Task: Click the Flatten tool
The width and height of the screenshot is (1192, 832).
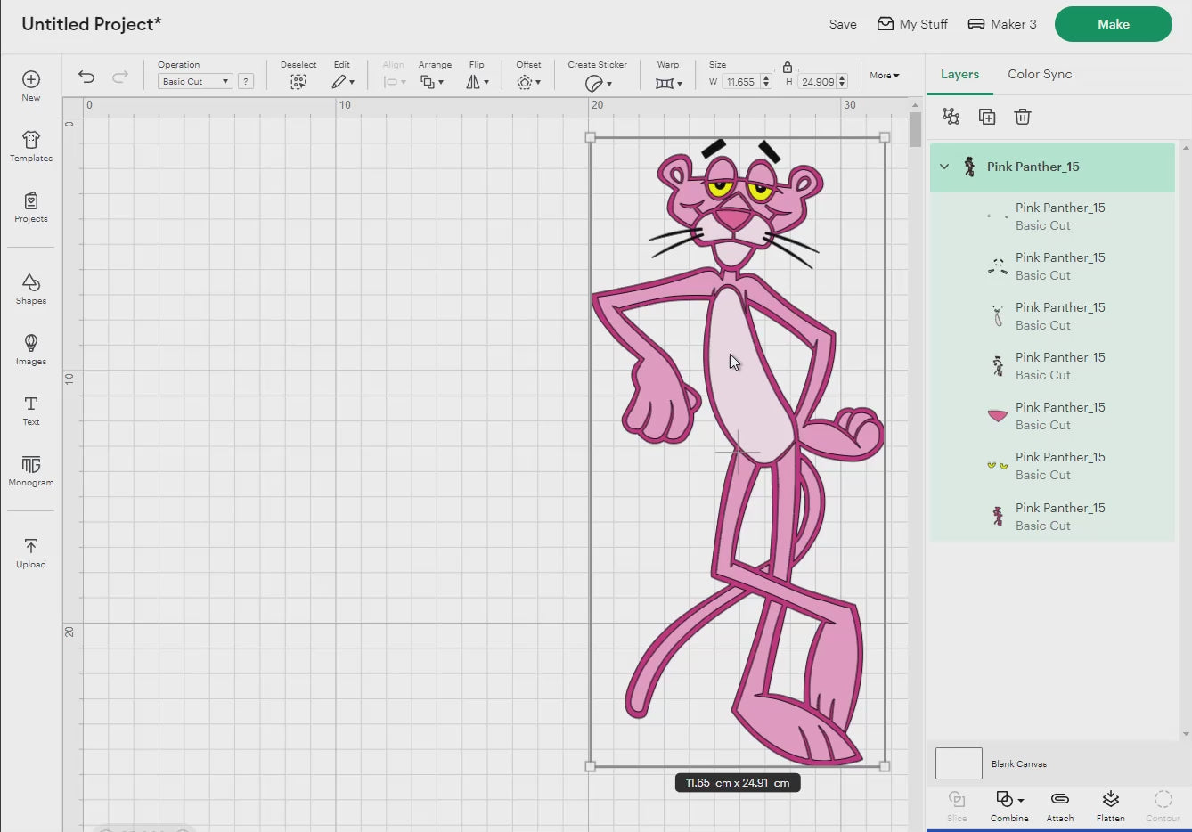Action: pos(1110,805)
